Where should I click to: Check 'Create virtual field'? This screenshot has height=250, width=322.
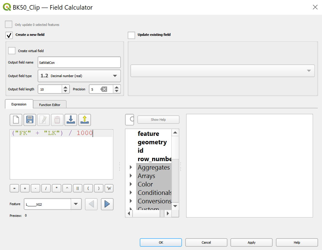point(12,51)
